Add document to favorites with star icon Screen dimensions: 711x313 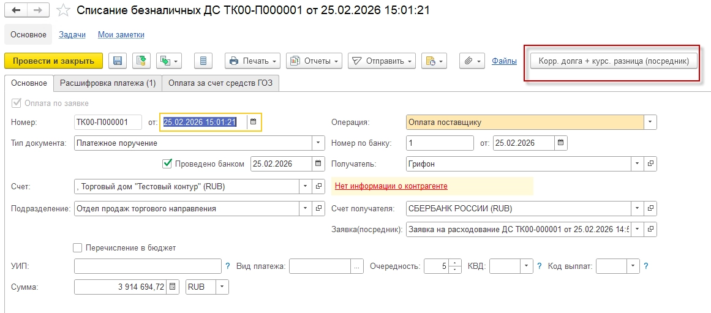(64, 10)
